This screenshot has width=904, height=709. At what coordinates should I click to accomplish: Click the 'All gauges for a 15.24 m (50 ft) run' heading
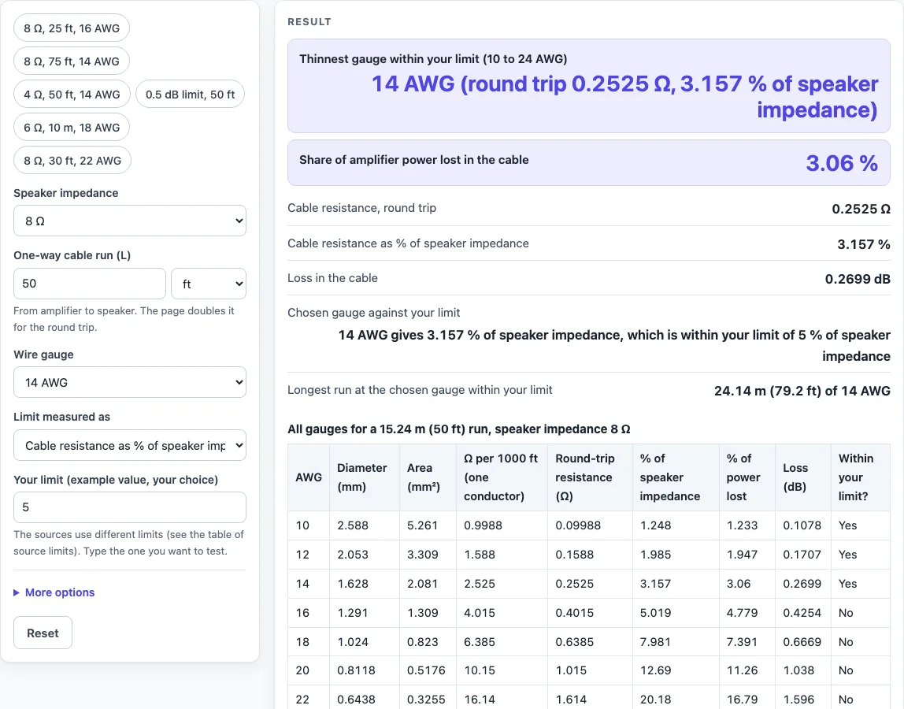tap(459, 429)
